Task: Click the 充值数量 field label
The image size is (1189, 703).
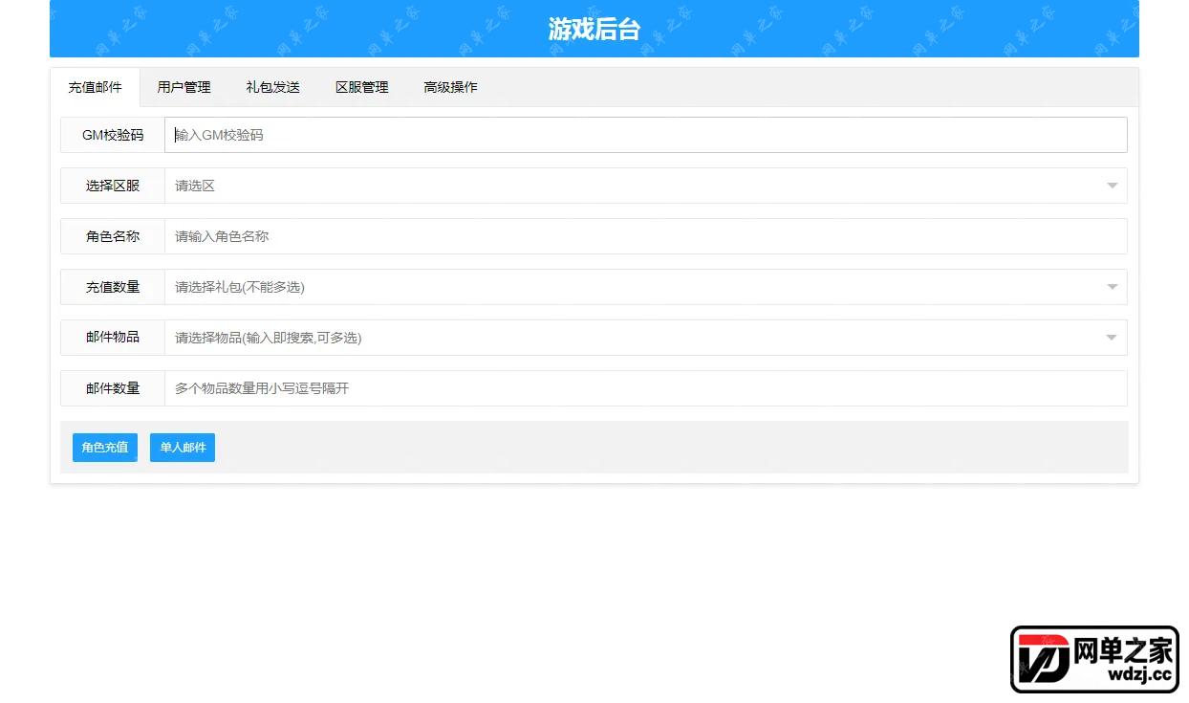Action: point(113,287)
